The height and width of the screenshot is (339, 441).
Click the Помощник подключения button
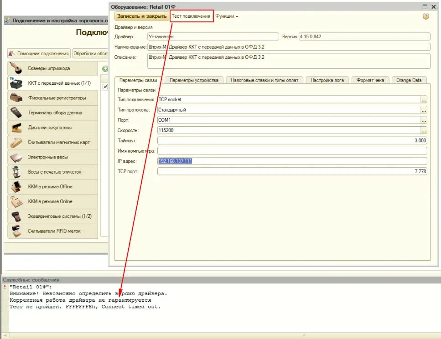tap(39, 53)
